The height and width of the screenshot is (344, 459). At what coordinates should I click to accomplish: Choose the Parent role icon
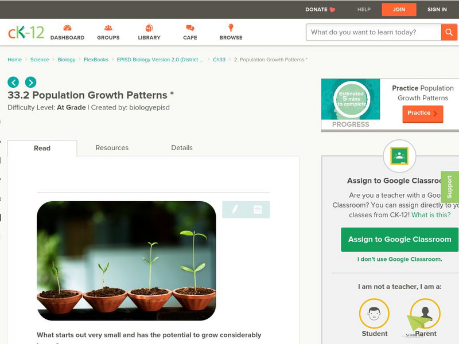pos(425,313)
